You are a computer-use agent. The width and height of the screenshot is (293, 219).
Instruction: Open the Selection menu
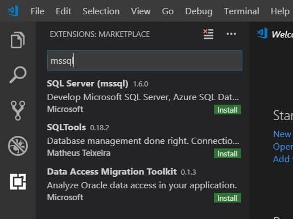coord(101,11)
